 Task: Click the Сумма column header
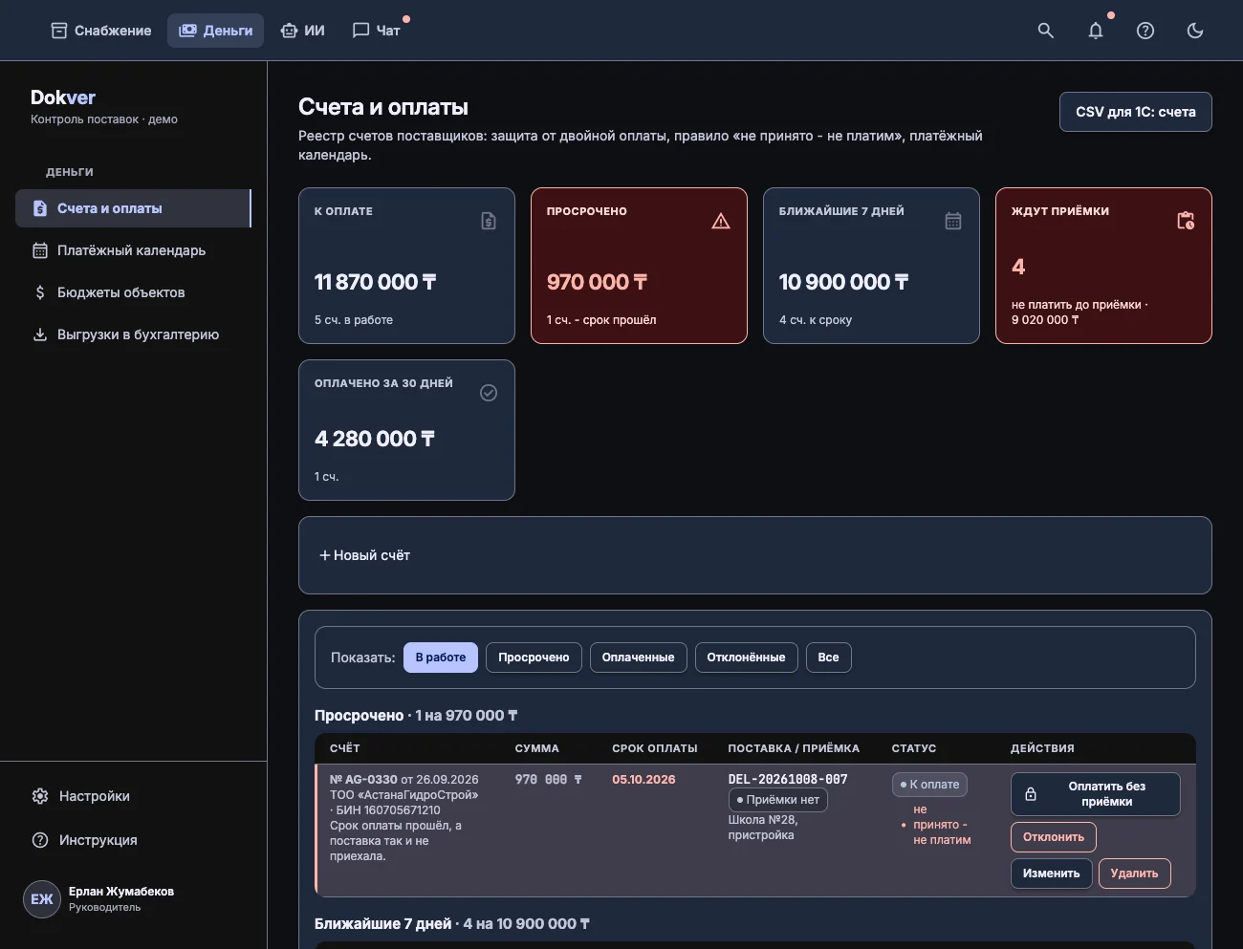click(537, 748)
